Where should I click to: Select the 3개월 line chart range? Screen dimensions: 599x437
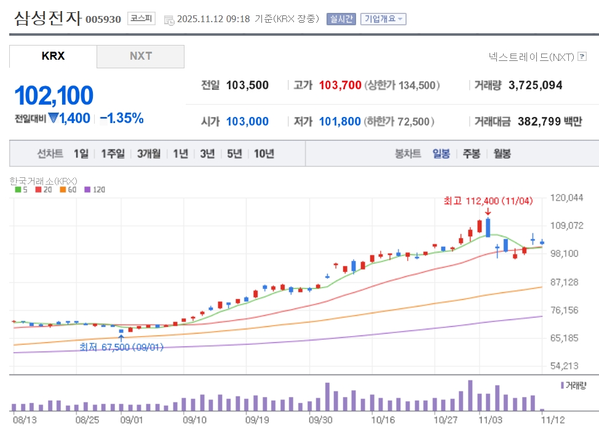(x=149, y=154)
